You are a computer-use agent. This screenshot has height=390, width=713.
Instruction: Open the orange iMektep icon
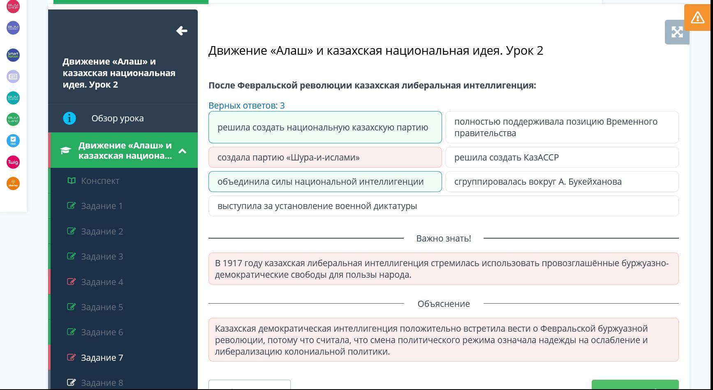[x=13, y=183]
